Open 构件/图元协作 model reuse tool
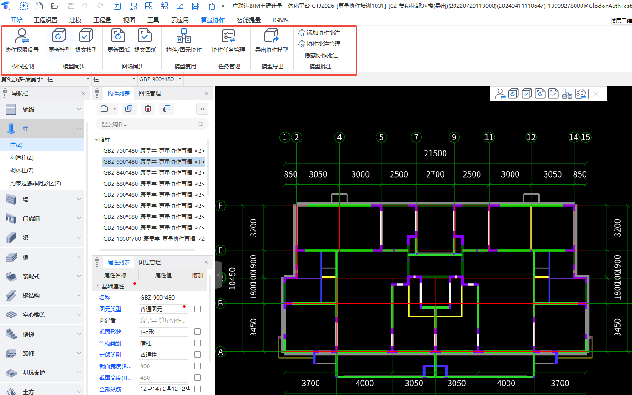The image size is (632, 395). [x=184, y=36]
